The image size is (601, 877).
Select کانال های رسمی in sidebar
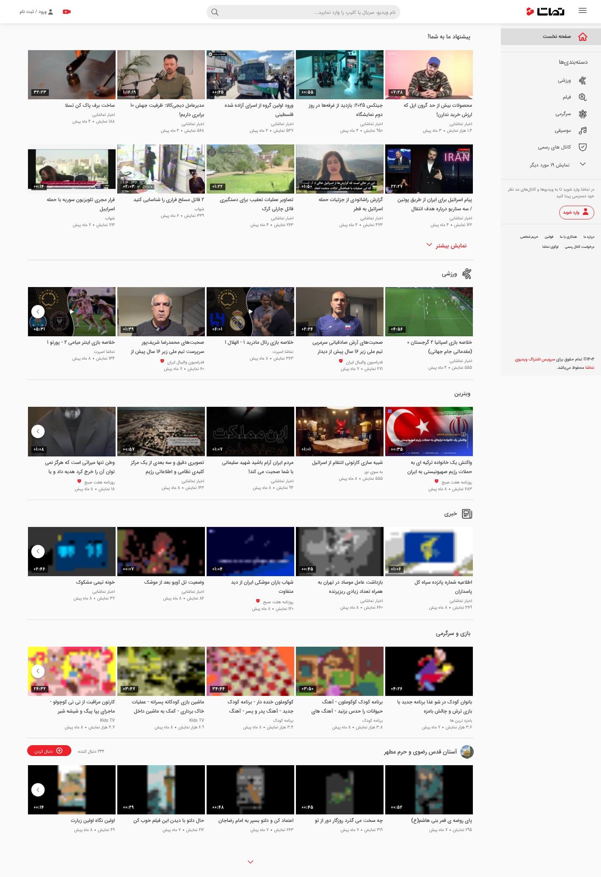click(550, 147)
